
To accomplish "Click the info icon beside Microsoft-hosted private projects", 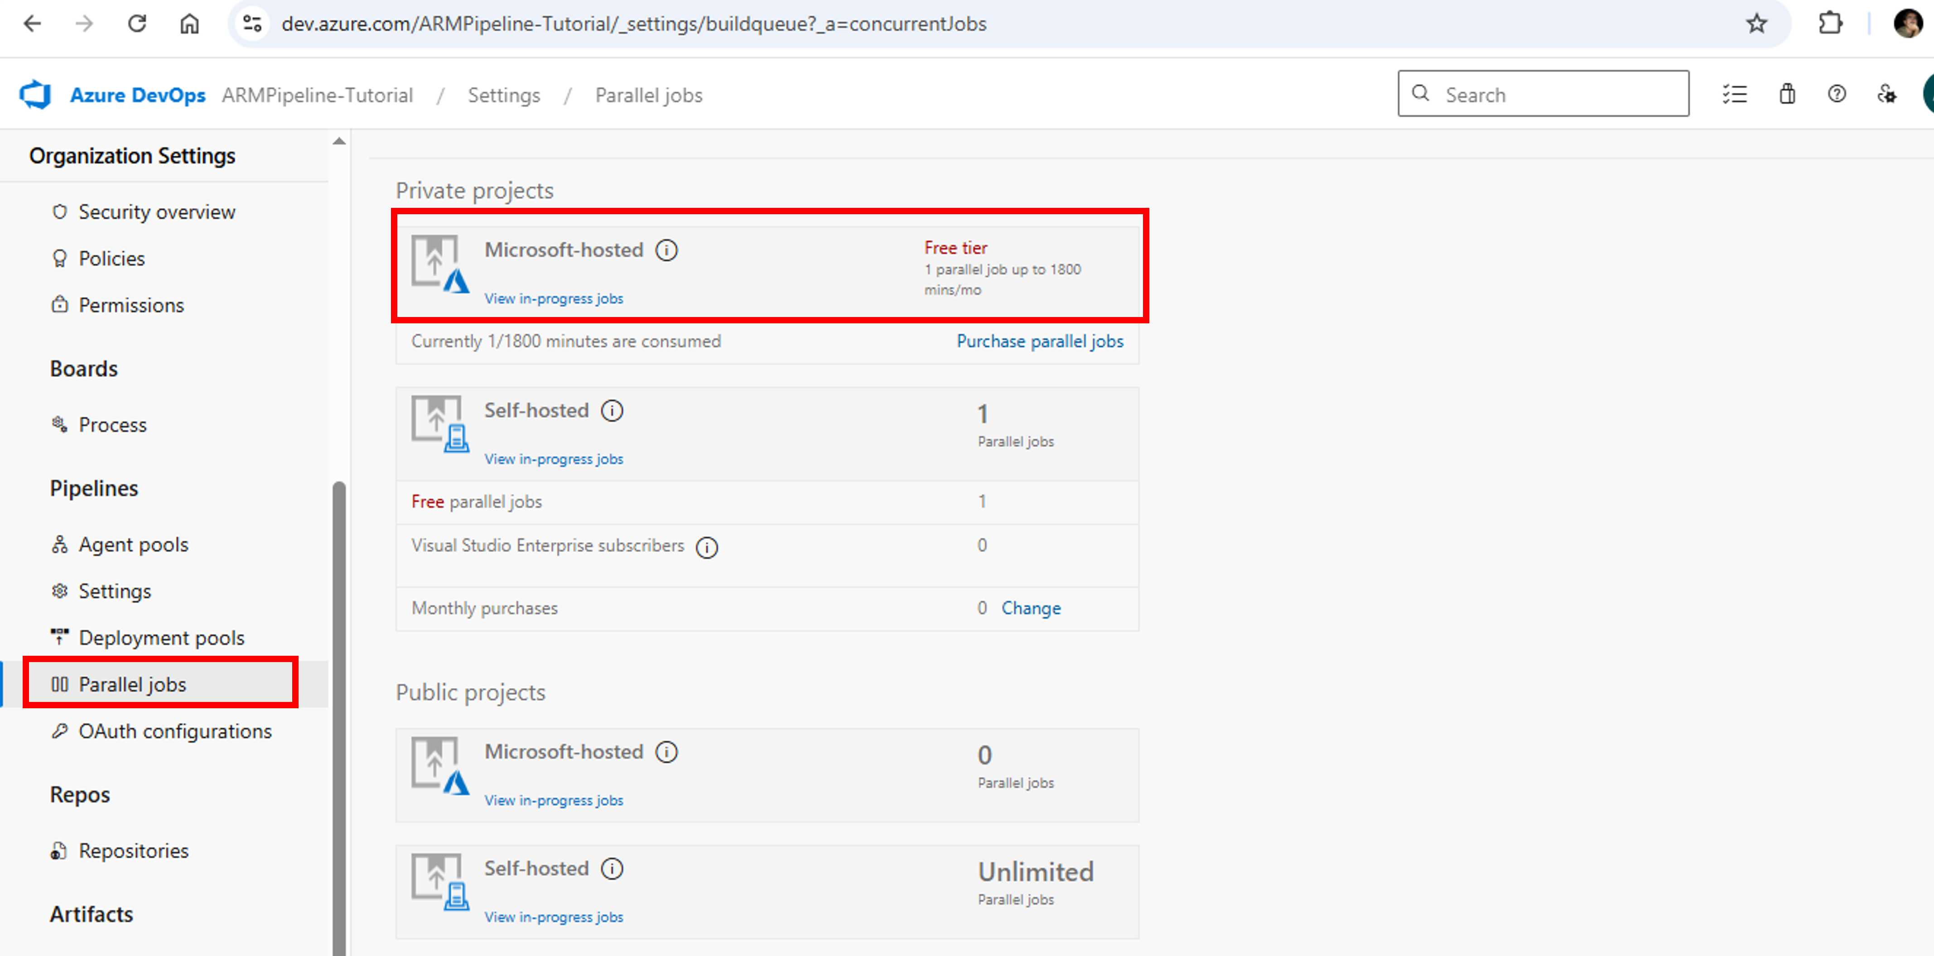I will point(667,250).
